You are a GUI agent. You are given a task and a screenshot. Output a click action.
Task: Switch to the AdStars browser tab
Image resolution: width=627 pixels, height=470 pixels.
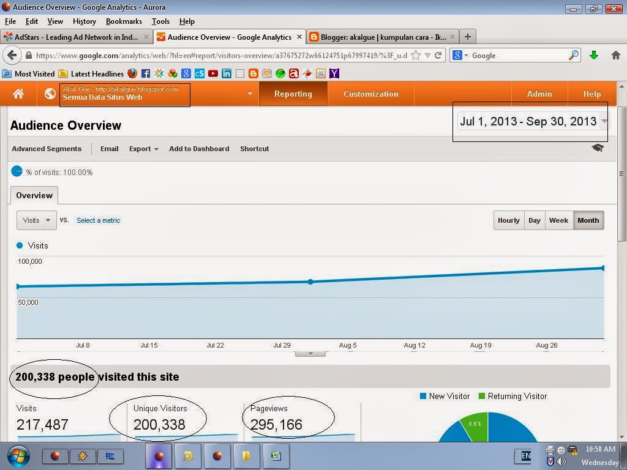point(77,37)
